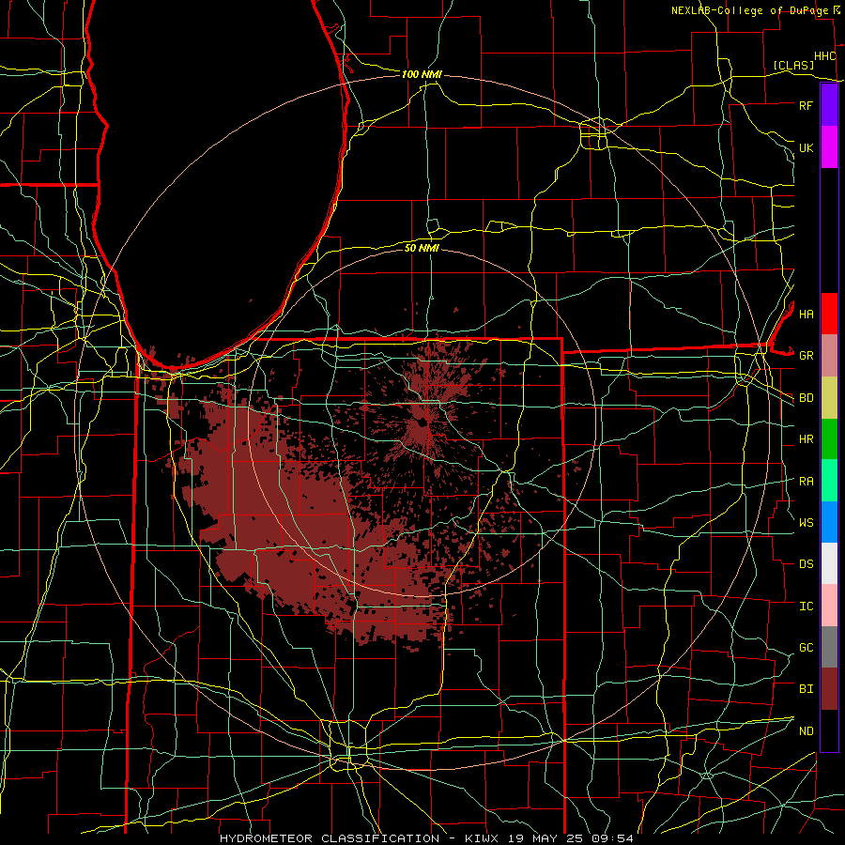Screen dimensions: 845x845
Task: Click the HA legend label text
Action: coord(806,314)
